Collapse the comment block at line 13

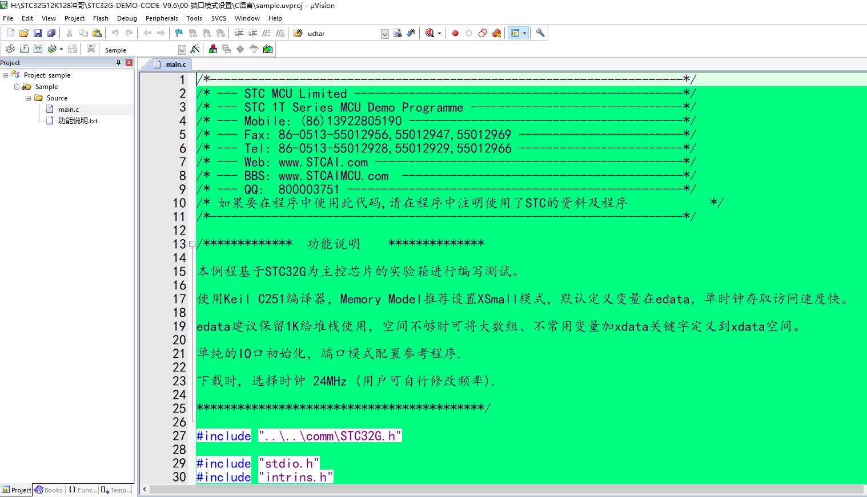coord(192,244)
